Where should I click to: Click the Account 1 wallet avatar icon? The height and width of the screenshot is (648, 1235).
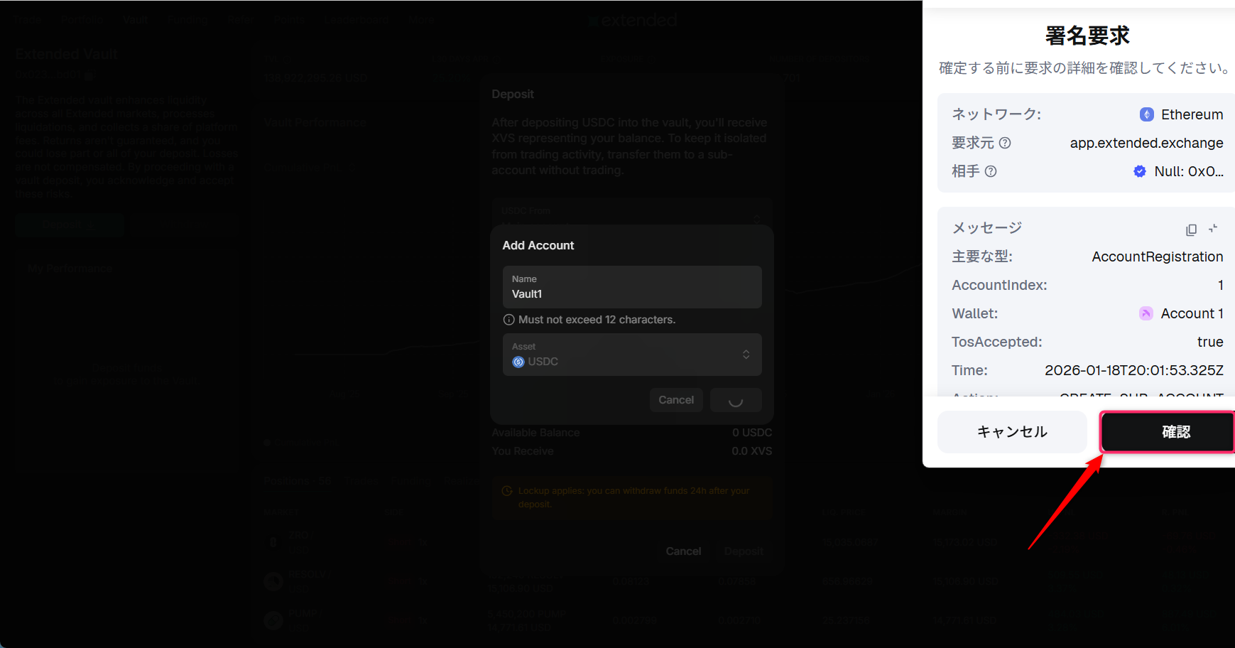1146,313
